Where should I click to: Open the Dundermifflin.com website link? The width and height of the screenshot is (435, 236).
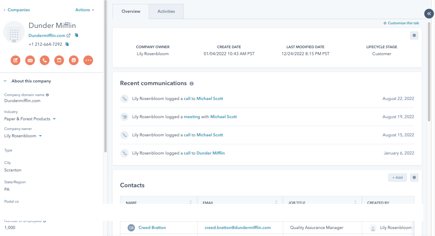[x=47, y=35]
